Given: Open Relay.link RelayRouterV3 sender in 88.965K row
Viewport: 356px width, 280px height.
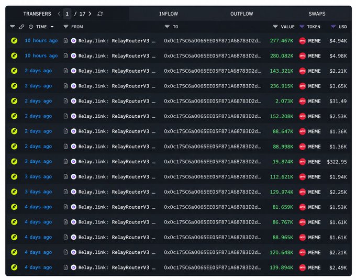Looking at the screenshot, I should click(x=117, y=237).
